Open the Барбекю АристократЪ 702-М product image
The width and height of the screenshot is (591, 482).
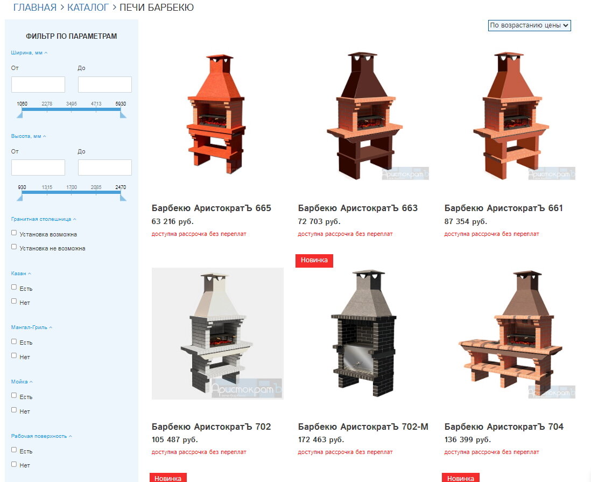click(364, 333)
